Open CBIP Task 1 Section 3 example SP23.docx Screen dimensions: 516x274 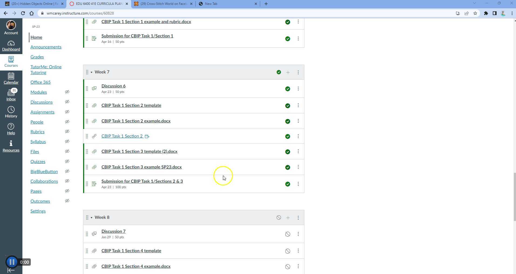[141, 167]
